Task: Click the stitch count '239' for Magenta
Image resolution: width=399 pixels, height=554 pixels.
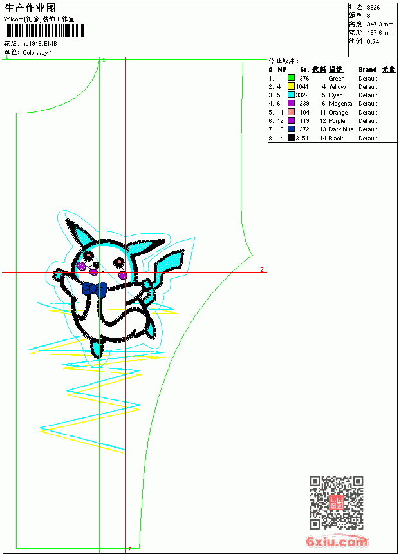Action: point(304,104)
